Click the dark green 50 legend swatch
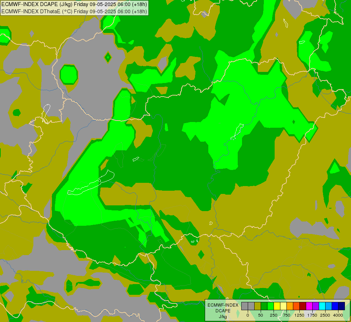The image size is (351, 322). click(x=264, y=306)
